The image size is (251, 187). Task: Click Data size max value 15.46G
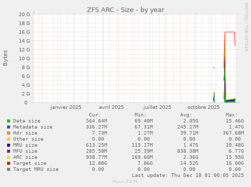[235, 121]
